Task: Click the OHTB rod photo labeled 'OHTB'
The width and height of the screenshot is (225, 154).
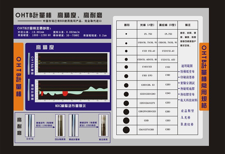Action: pos(30,125)
